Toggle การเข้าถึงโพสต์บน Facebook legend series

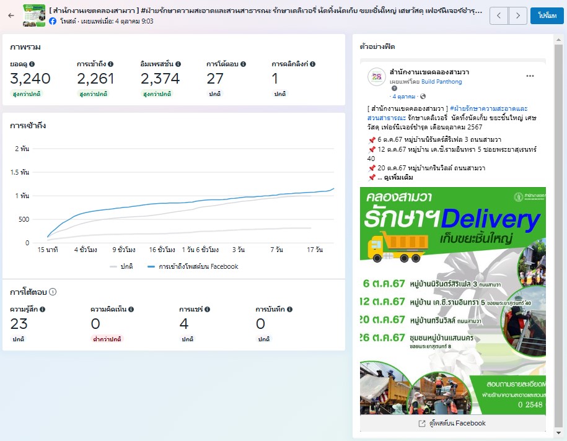pos(193,266)
